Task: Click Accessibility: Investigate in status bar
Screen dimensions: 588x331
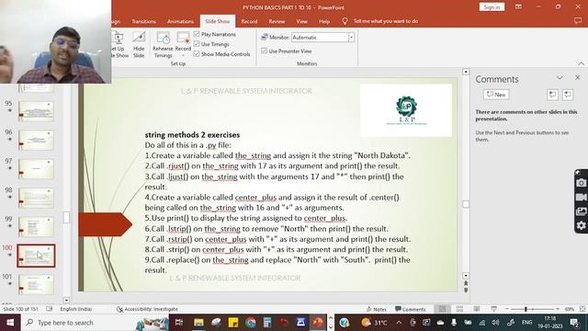Action: (x=147, y=309)
